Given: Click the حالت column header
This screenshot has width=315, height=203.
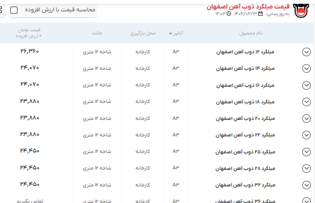Looking at the screenshot, I should point(97,34).
